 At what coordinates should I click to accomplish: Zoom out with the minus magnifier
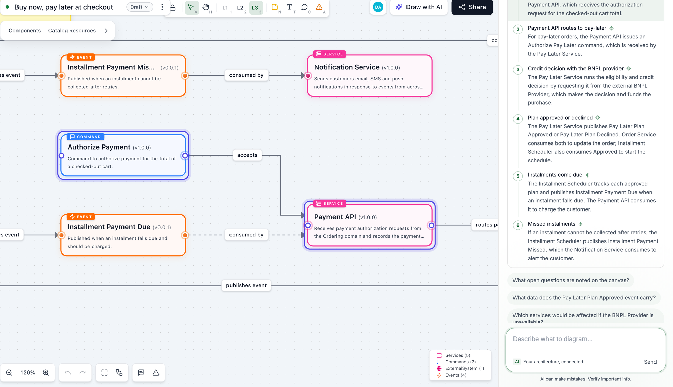9,373
